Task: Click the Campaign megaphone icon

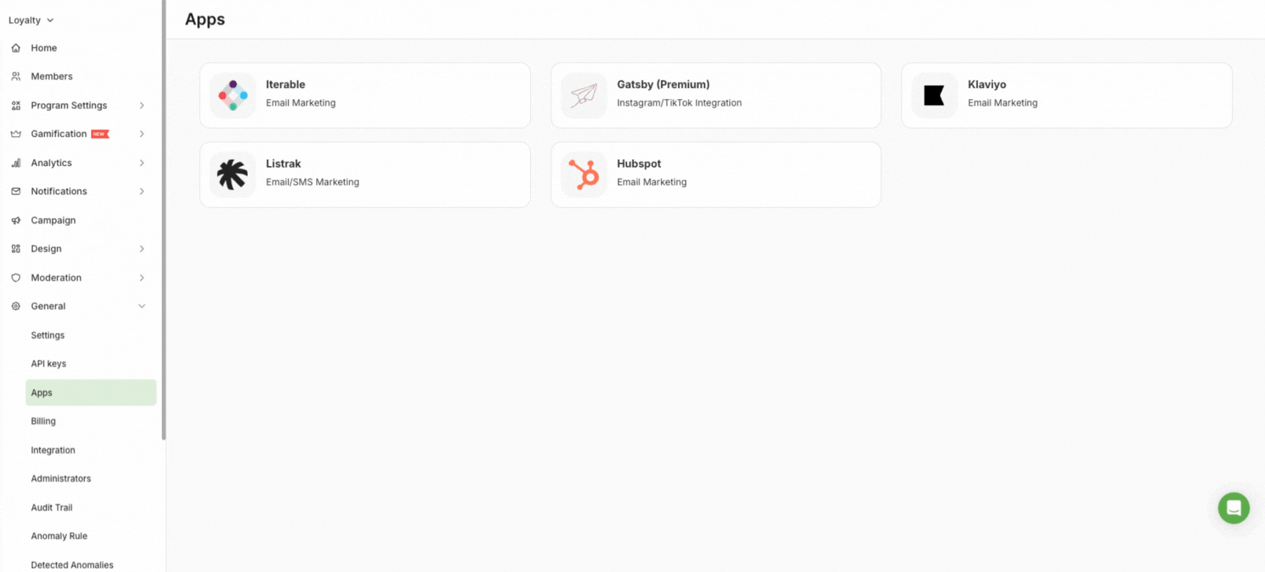Action: 16,220
